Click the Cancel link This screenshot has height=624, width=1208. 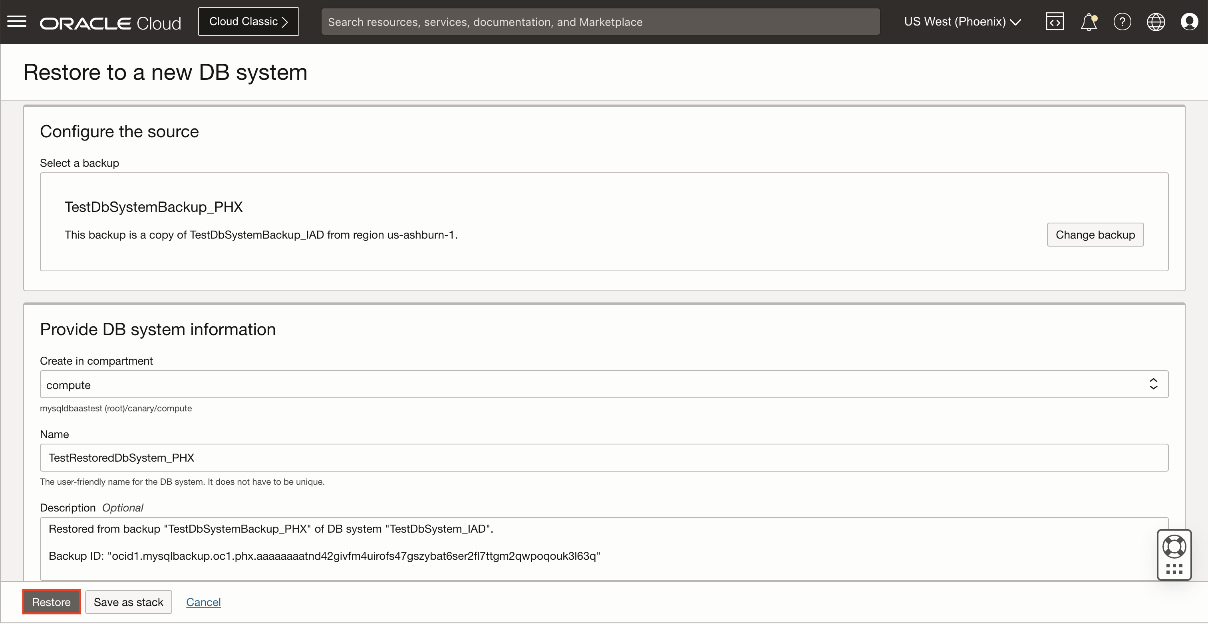click(203, 602)
